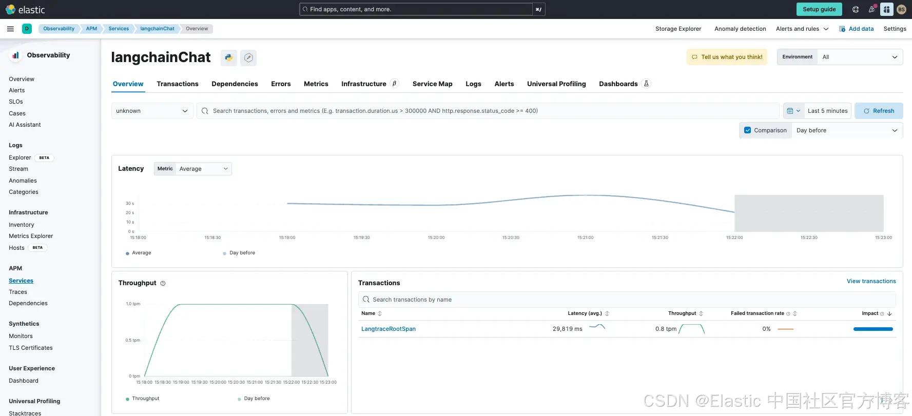Open Settings in the header

click(x=895, y=29)
